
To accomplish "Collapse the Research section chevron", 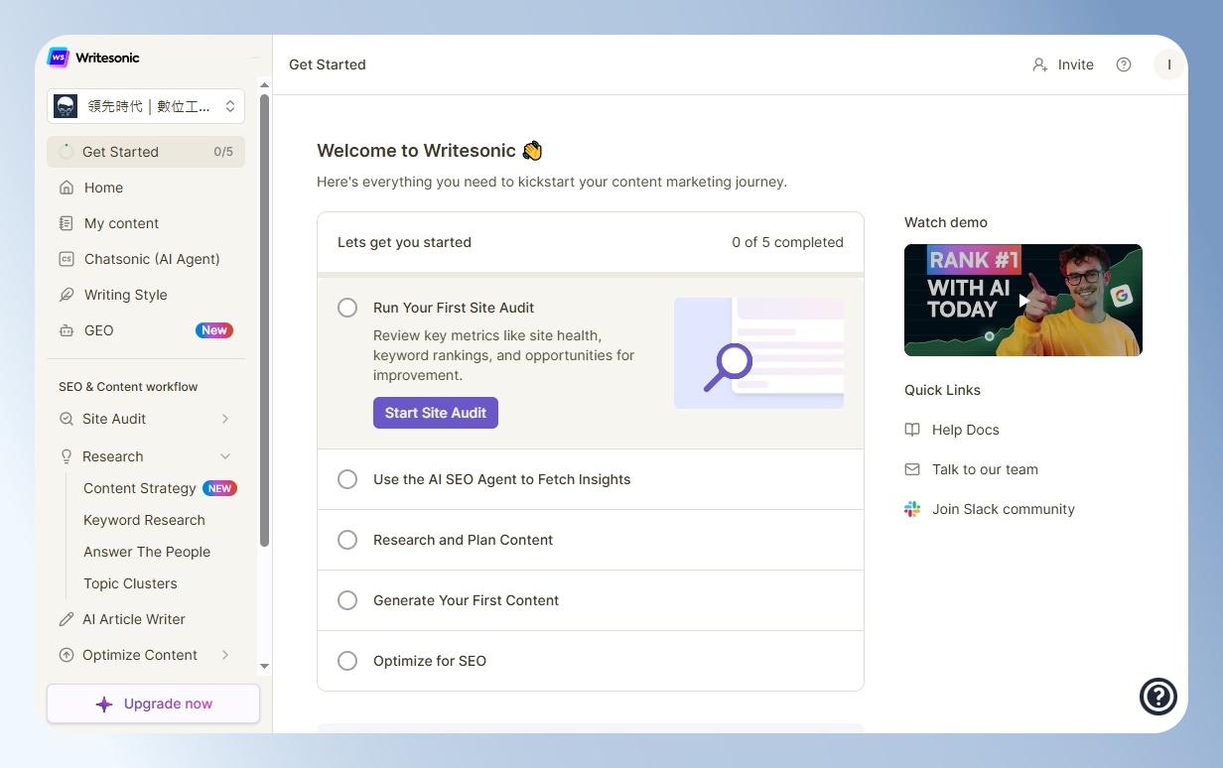I will click(225, 456).
